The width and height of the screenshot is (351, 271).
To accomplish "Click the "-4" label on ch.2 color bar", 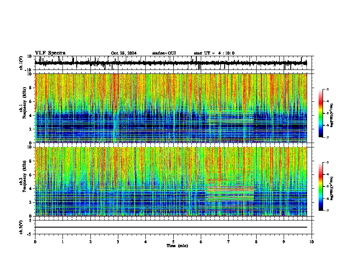I will tap(327, 174).
